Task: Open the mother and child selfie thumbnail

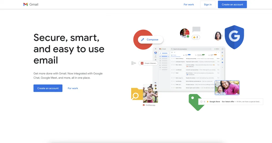Action: 227,88
